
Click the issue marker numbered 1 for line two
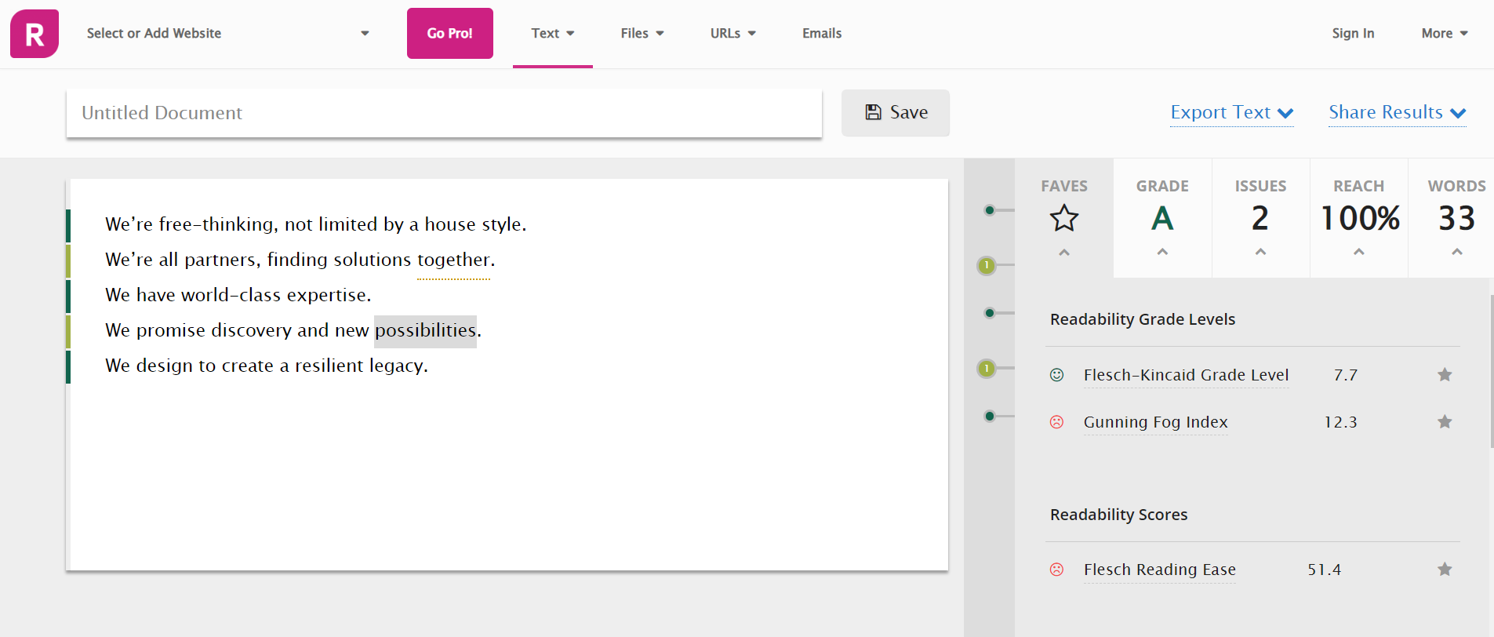pyautogui.click(x=987, y=266)
